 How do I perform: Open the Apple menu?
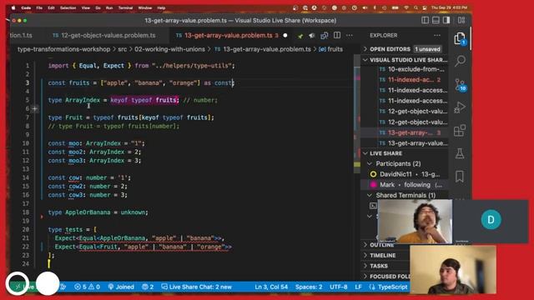(13, 7)
